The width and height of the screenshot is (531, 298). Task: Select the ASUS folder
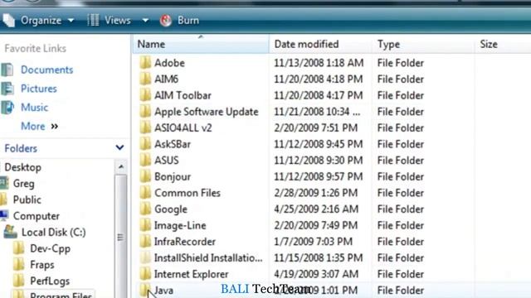[167, 160]
